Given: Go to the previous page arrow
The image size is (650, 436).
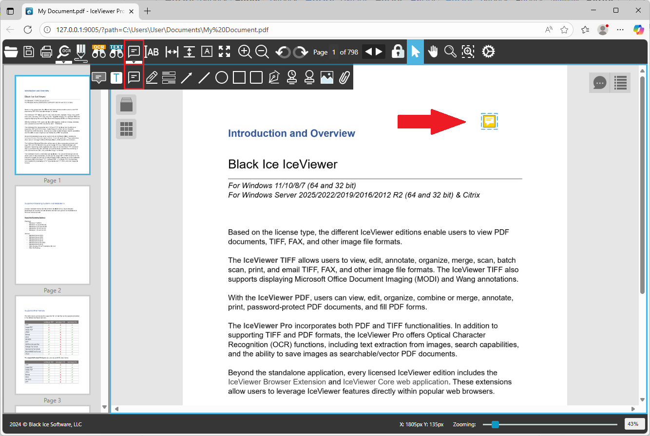Looking at the screenshot, I should pyautogui.click(x=369, y=52).
